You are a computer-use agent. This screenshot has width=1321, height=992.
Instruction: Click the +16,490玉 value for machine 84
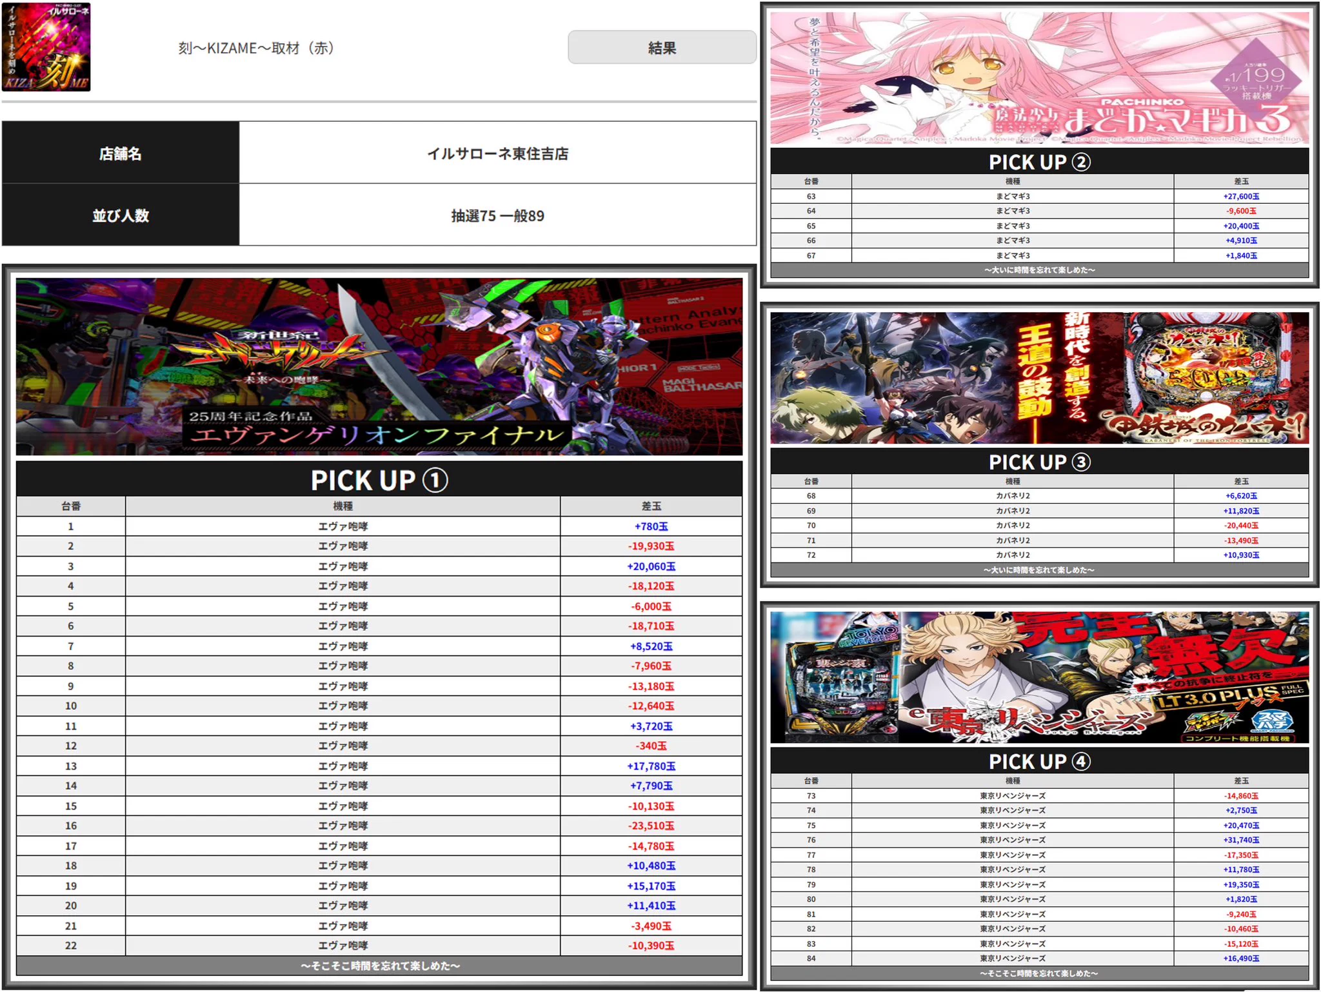tap(1241, 959)
